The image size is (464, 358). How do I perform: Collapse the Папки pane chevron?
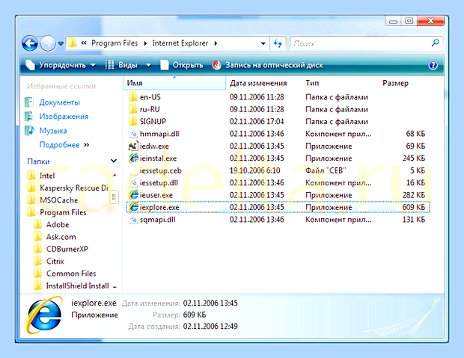click(x=114, y=161)
